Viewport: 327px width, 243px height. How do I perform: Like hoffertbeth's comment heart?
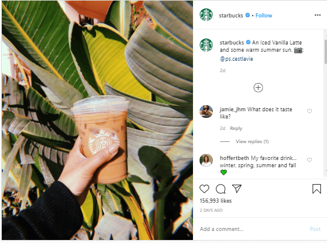tap(310, 160)
